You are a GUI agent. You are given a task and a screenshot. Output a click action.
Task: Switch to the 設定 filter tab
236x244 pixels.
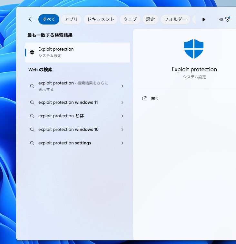click(150, 19)
